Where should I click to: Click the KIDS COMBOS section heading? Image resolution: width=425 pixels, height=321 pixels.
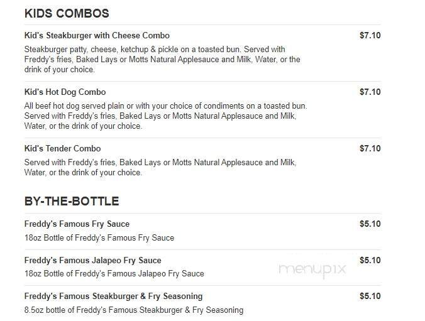[x=67, y=13]
